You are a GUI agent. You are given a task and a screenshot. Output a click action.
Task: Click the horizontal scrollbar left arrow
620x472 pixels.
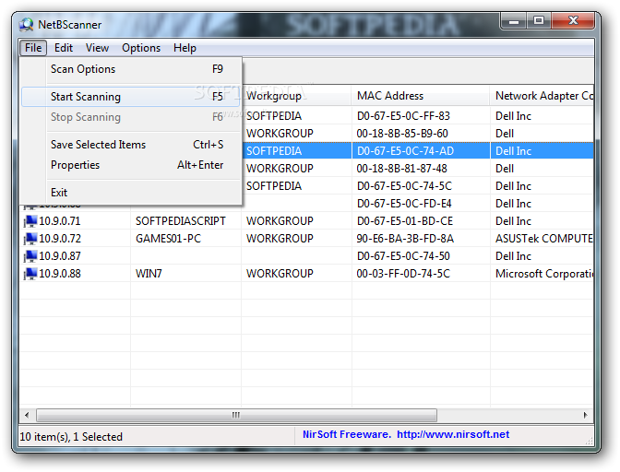(27, 415)
